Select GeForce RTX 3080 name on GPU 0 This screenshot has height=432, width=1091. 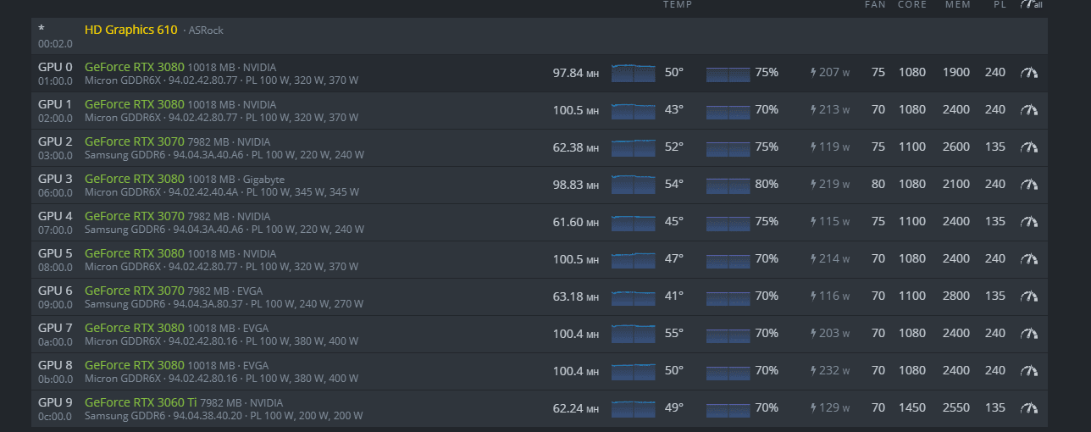(135, 67)
